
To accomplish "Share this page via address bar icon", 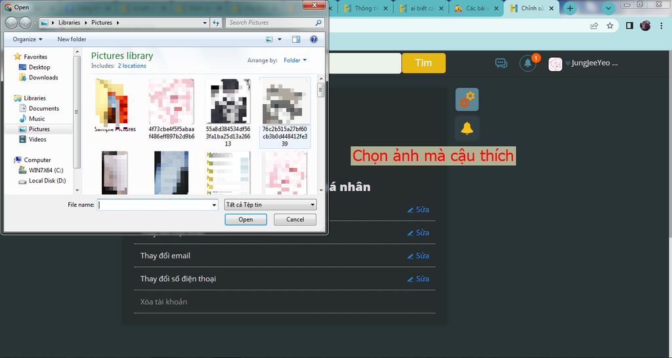I will pyautogui.click(x=594, y=26).
